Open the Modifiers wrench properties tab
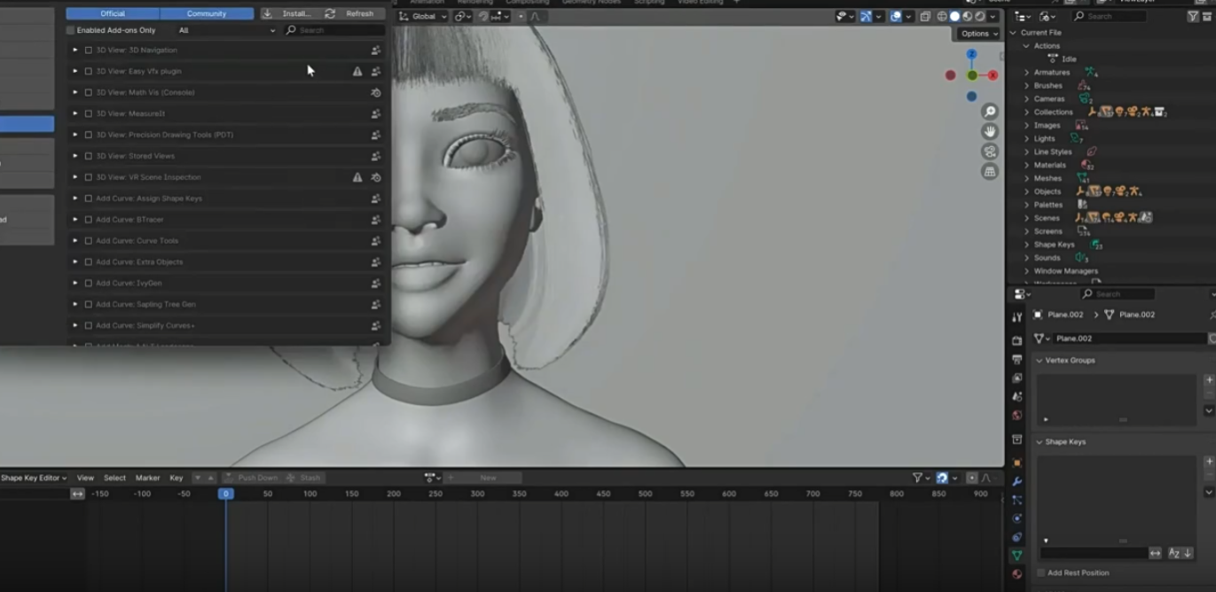 (x=1016, y=481)
